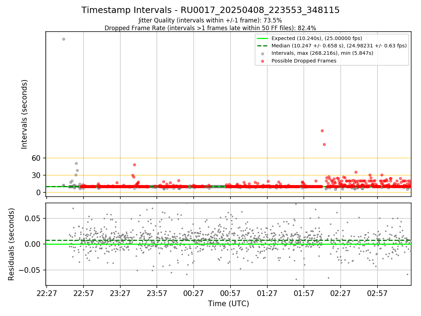Click the 60 tick label on intervals axis
The width and height of the screenshot is (421, 316).
coord(37,158)
